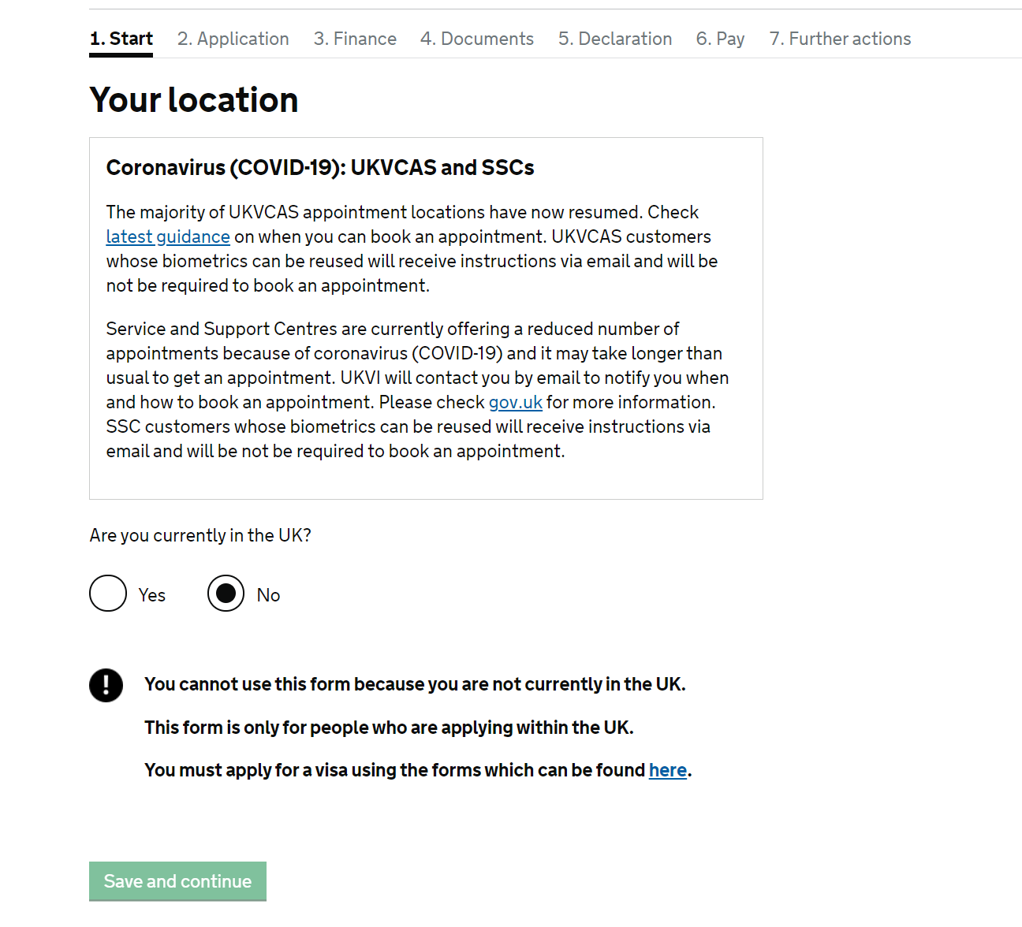
Task: Click the 'Coronavirus (COVID-19): UKVCAS and SSCs' heading
Action: coord(320,168)
